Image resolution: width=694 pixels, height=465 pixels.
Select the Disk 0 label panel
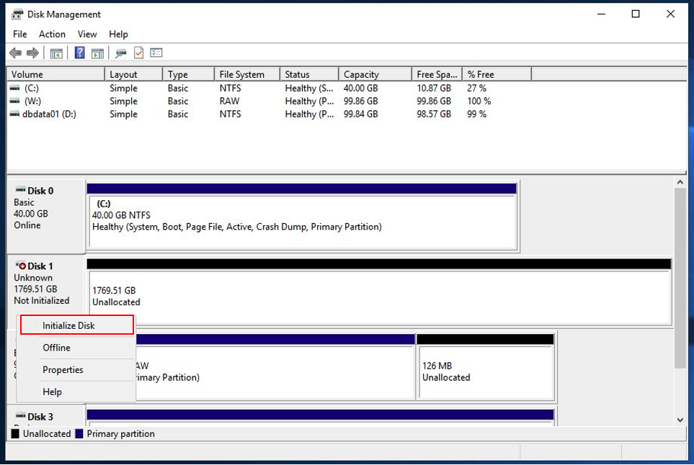click(x=46, y=216)
